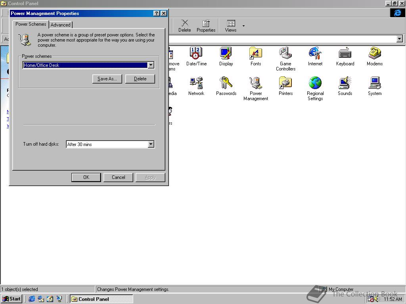Open the Internet options icon
The width and height of the screenshot is (406, 304).
coord(315,56)
